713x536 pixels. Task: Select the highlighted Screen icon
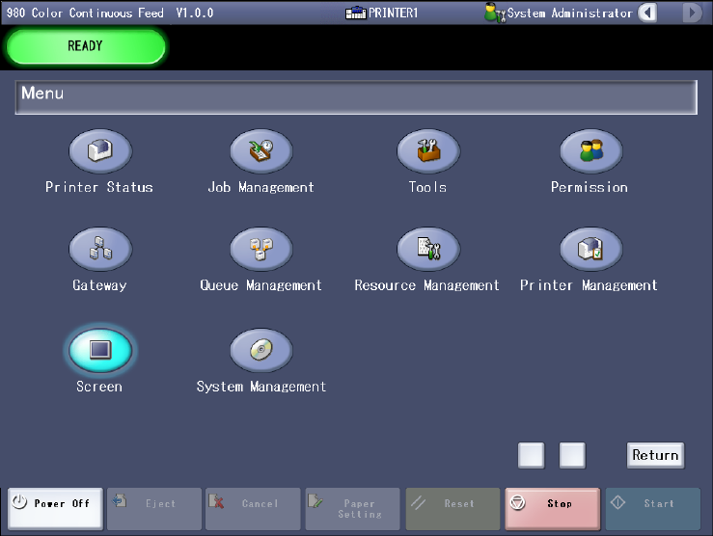(x=100, y=350)
